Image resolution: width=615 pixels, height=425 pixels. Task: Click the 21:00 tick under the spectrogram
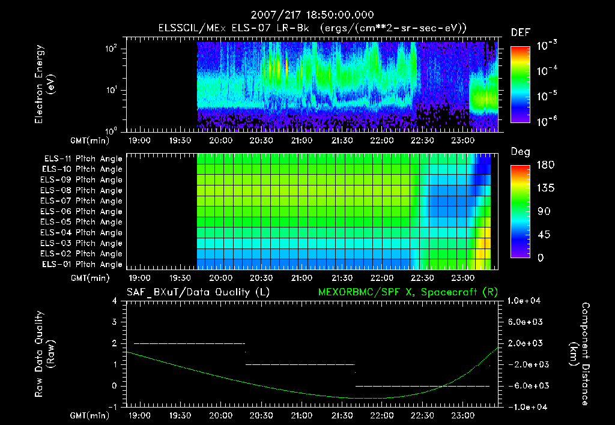point(301,140)
